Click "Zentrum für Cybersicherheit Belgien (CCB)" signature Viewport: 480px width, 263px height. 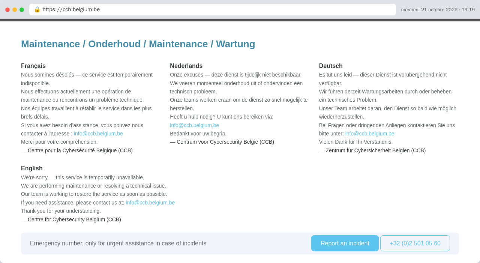[x=372, y=150]
